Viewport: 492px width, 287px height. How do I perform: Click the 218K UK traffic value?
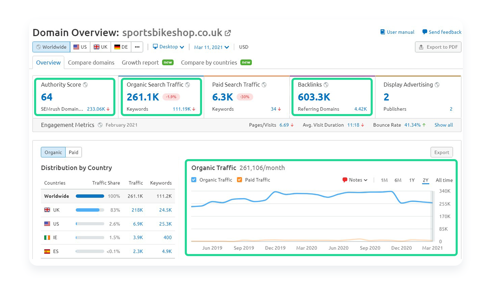137,210
